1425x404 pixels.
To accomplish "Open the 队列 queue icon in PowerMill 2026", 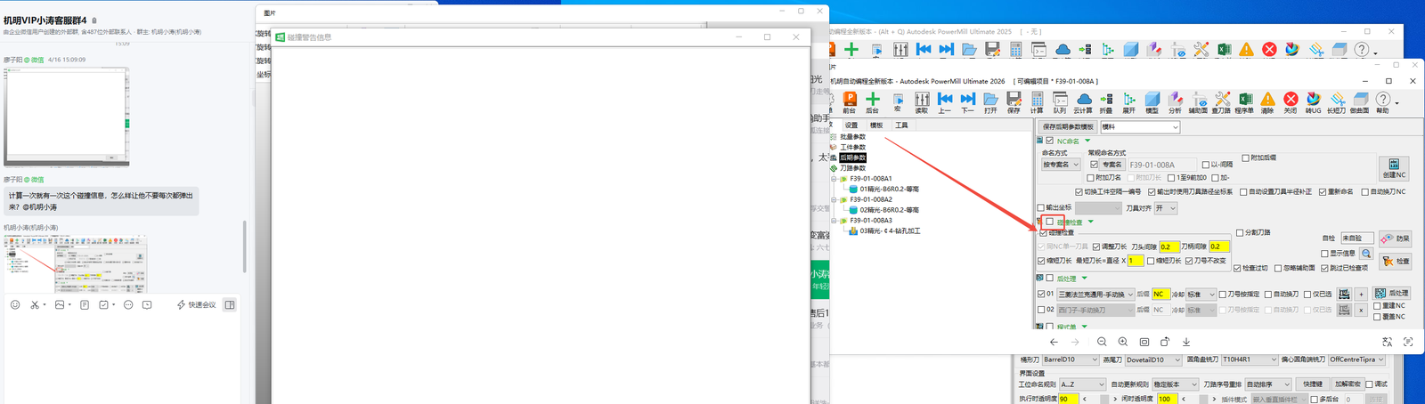I will coord(1060,102).
